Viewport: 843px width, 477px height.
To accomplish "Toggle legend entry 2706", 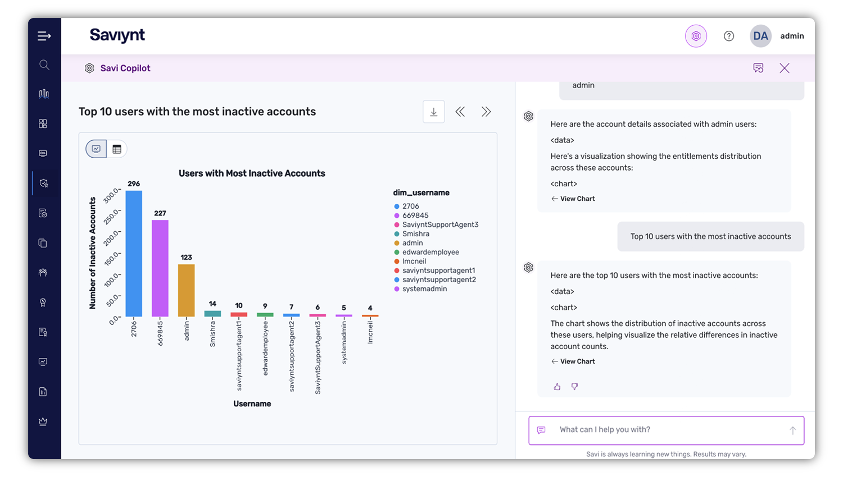I will (x=407, y=207).
